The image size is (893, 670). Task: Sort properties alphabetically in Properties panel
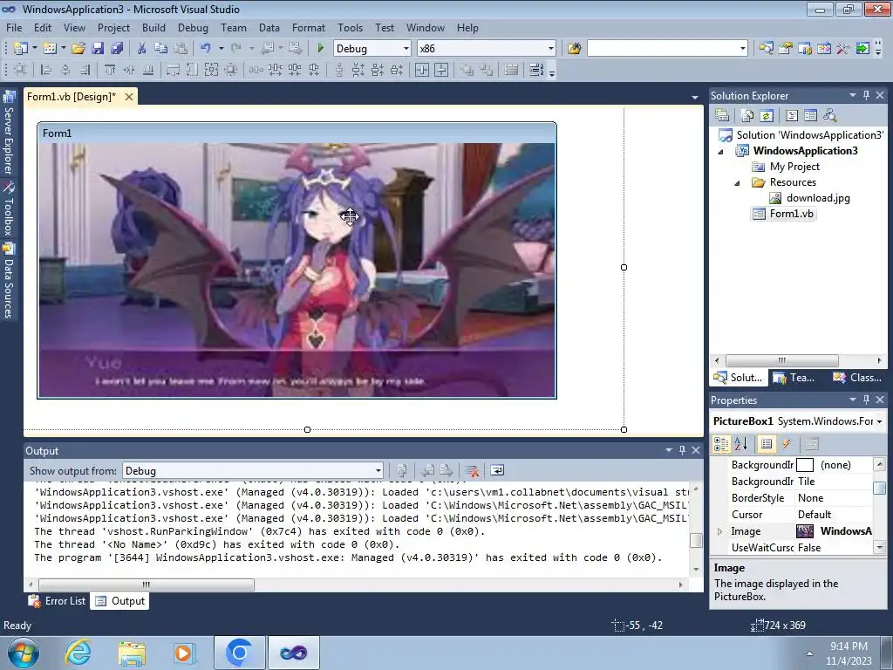point(741,444)
